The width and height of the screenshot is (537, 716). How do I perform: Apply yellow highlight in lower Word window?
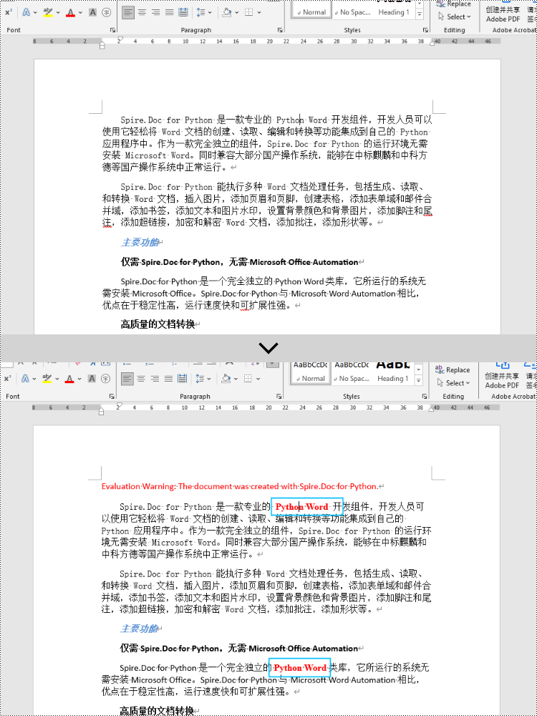coord(47,379)
